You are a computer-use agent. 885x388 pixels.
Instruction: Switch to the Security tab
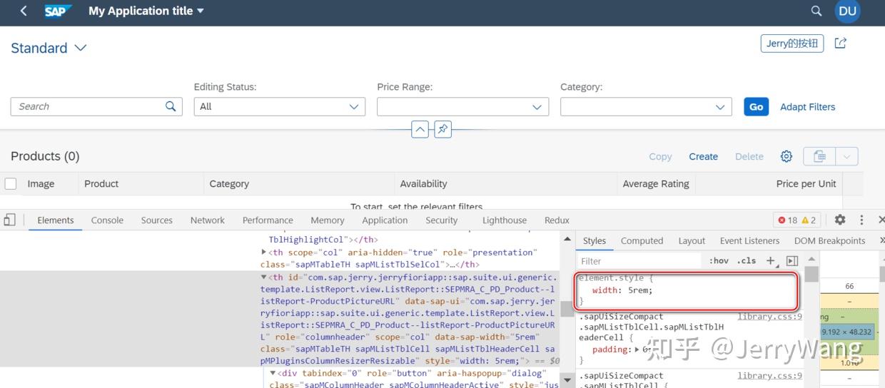(x=442, y=220)
